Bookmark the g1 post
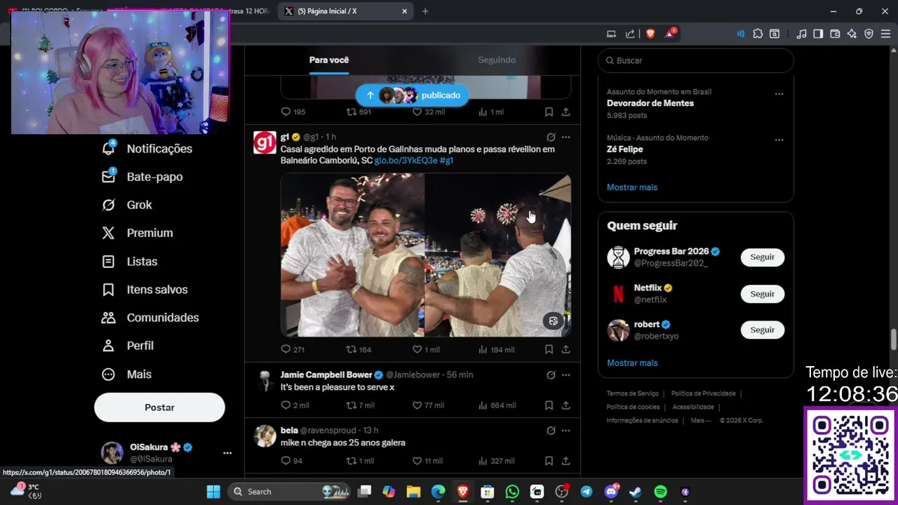The image size is (898, 505). [549, 349]
